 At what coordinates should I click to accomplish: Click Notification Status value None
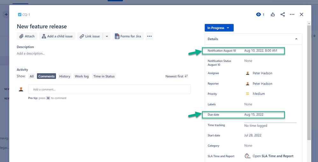coord(248,61)
